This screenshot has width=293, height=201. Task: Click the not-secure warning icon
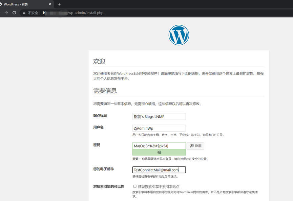click(x=24, y=13)
